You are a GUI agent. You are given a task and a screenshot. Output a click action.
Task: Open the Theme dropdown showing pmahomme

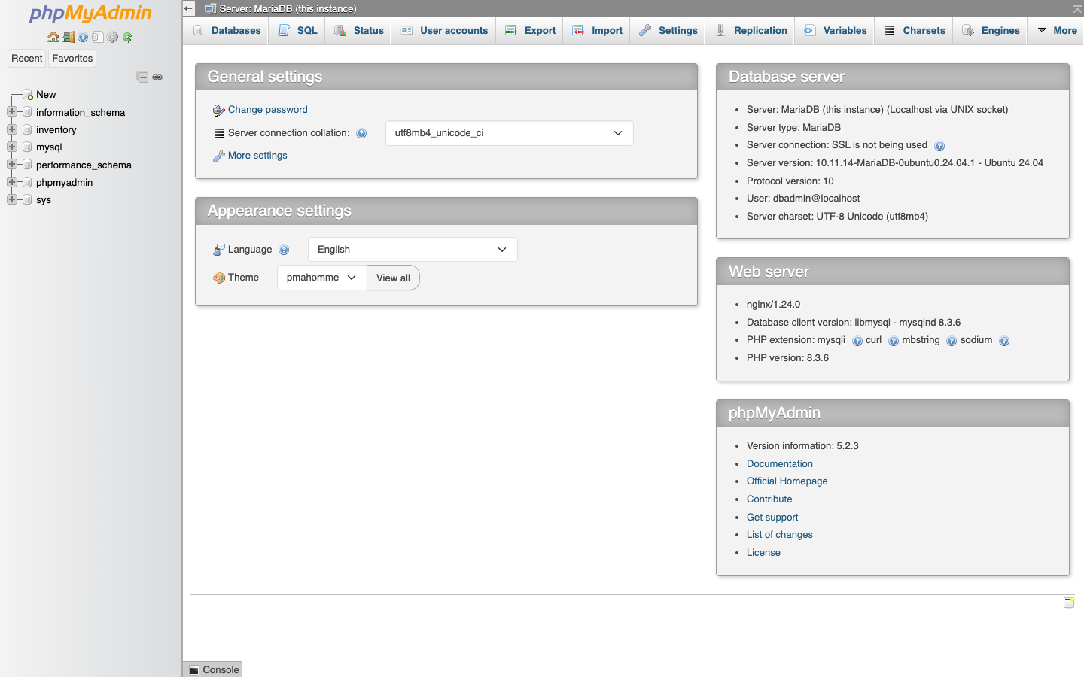pos(321,278)
